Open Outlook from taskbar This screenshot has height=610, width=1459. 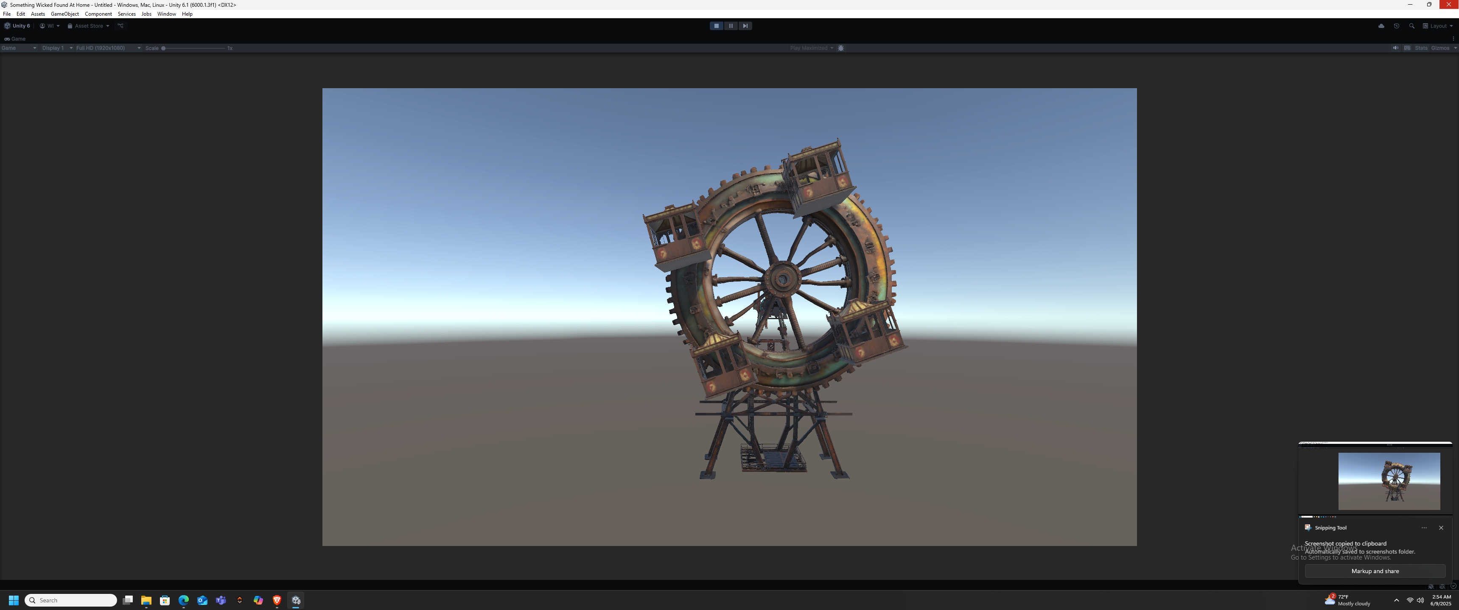[x=202, y=600]
